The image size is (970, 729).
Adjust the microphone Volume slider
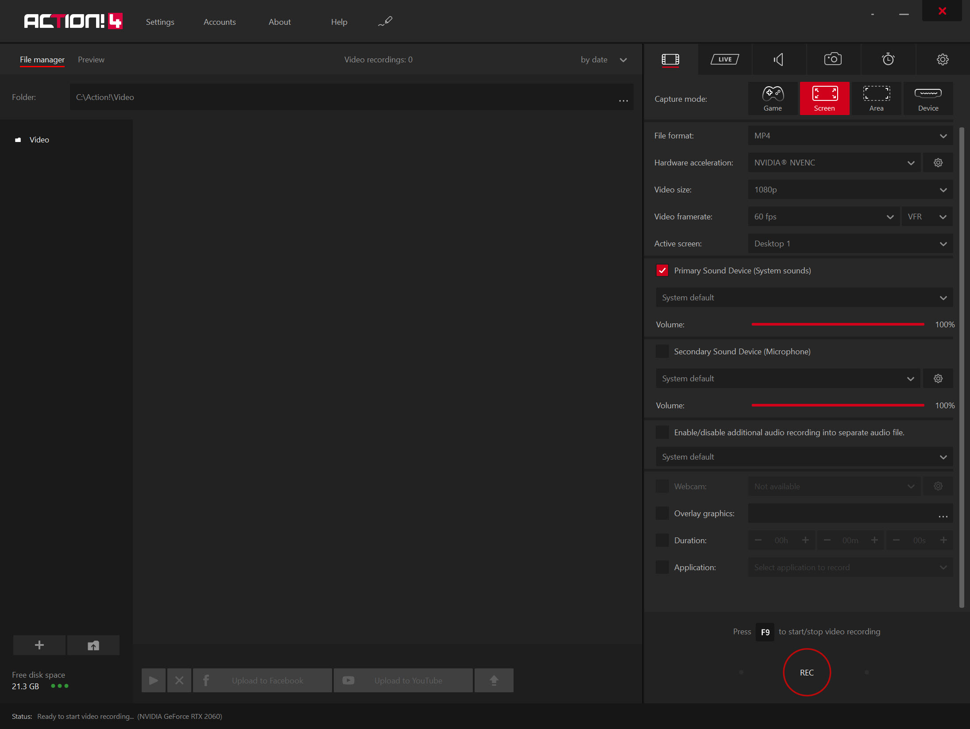tap(838, 405)
